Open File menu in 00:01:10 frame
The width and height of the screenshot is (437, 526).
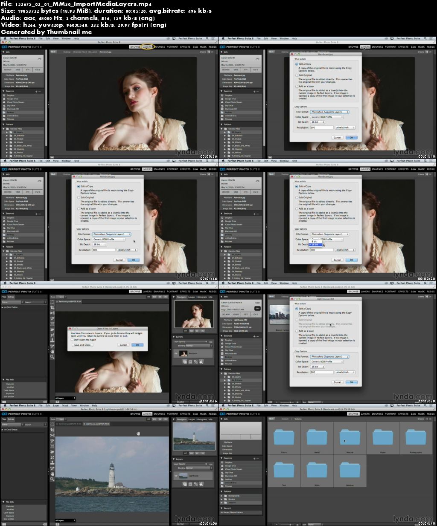coord(258,38)
